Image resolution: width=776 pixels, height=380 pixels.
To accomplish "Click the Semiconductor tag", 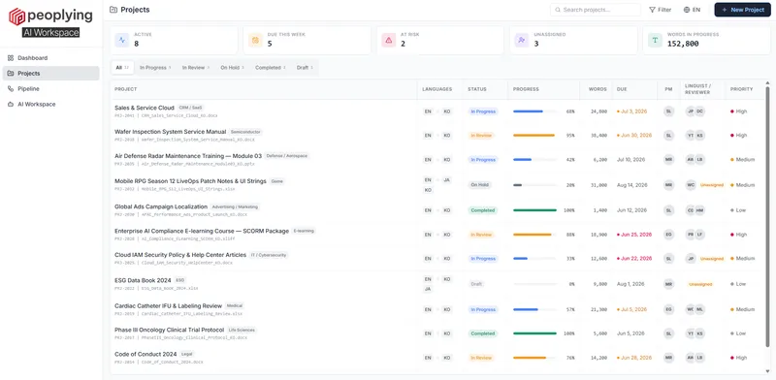I will pos(246,132).
